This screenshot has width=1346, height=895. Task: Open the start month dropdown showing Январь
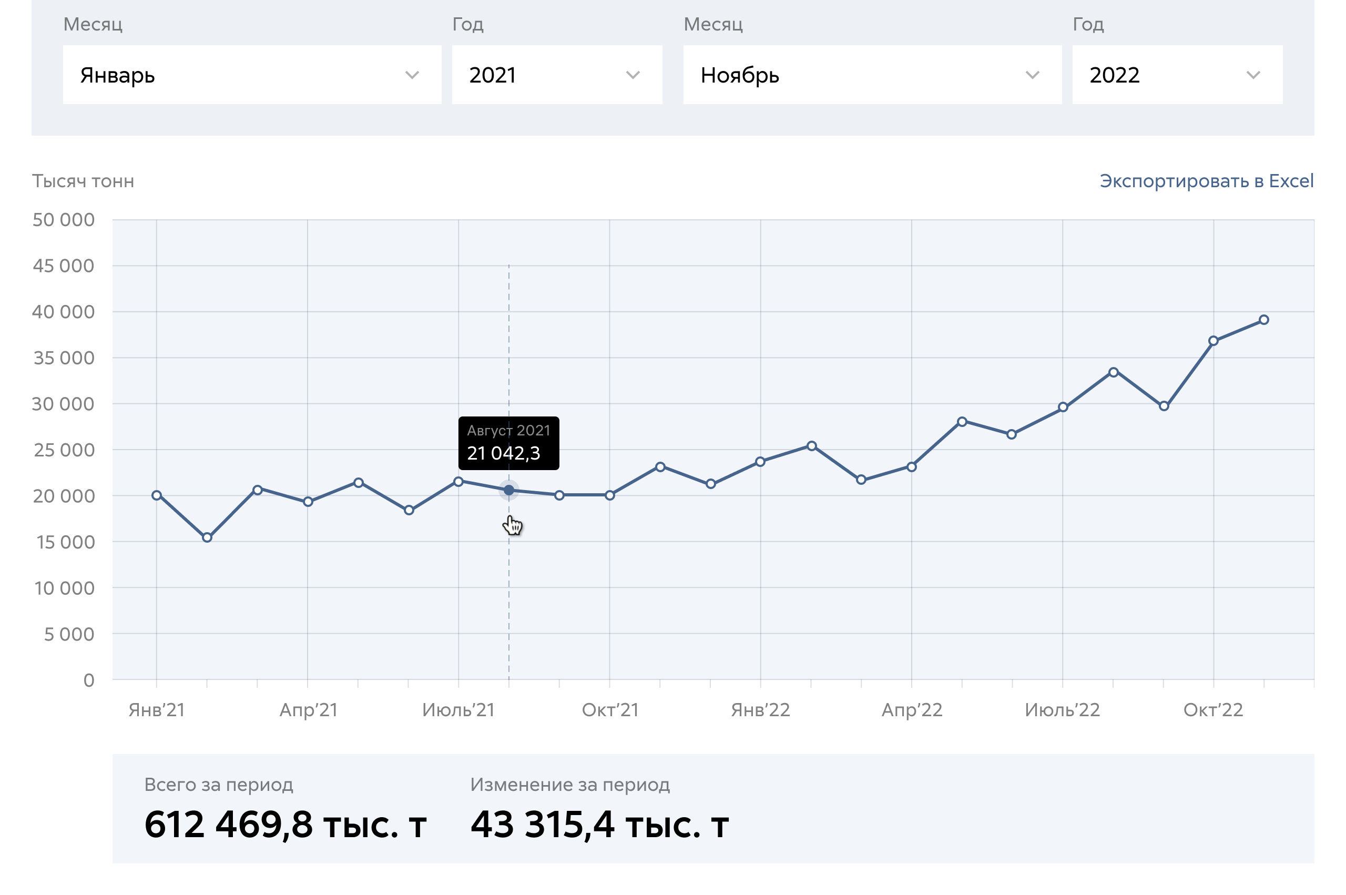click(x=251, y=75)
